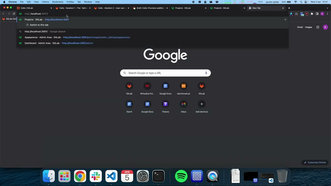This screenshot has width=331, height=186.
Task: Open the Gmail link
Action: pyautogui.click(x=300, y=27)
